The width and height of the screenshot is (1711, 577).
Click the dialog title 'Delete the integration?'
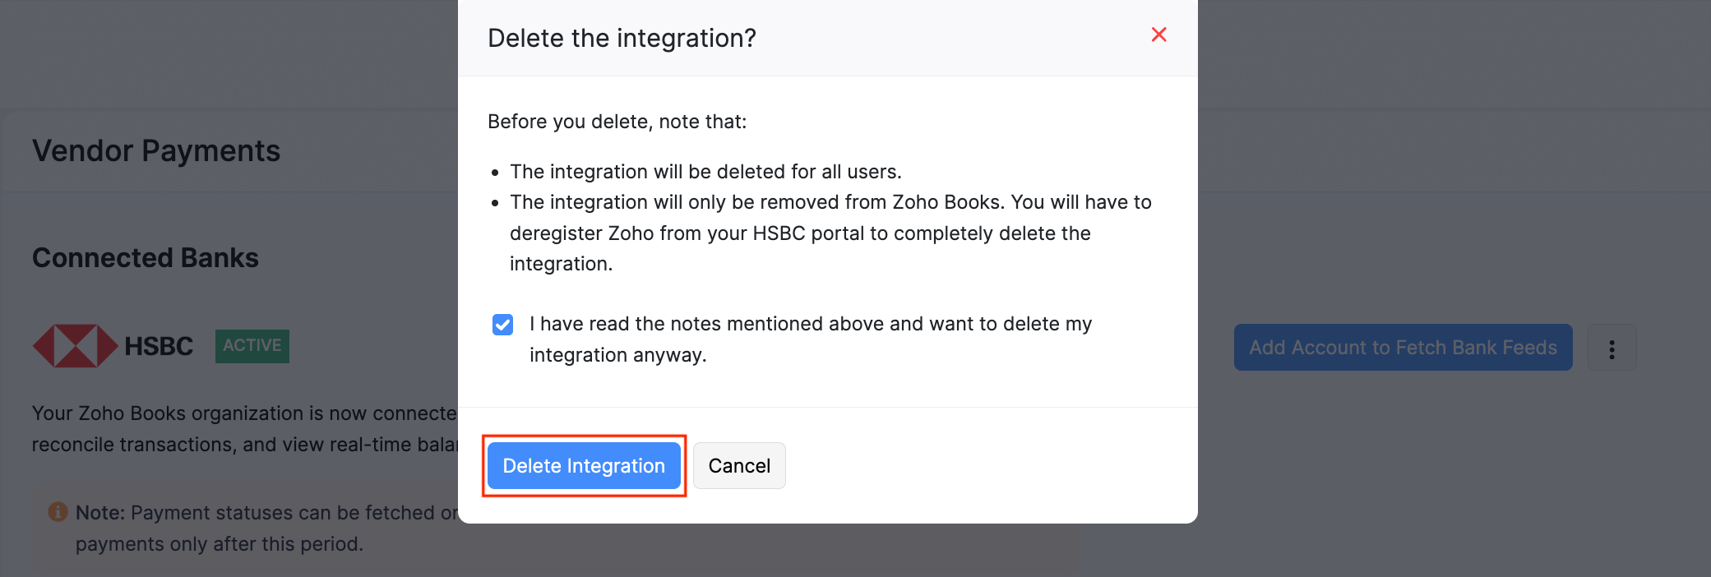622,38
